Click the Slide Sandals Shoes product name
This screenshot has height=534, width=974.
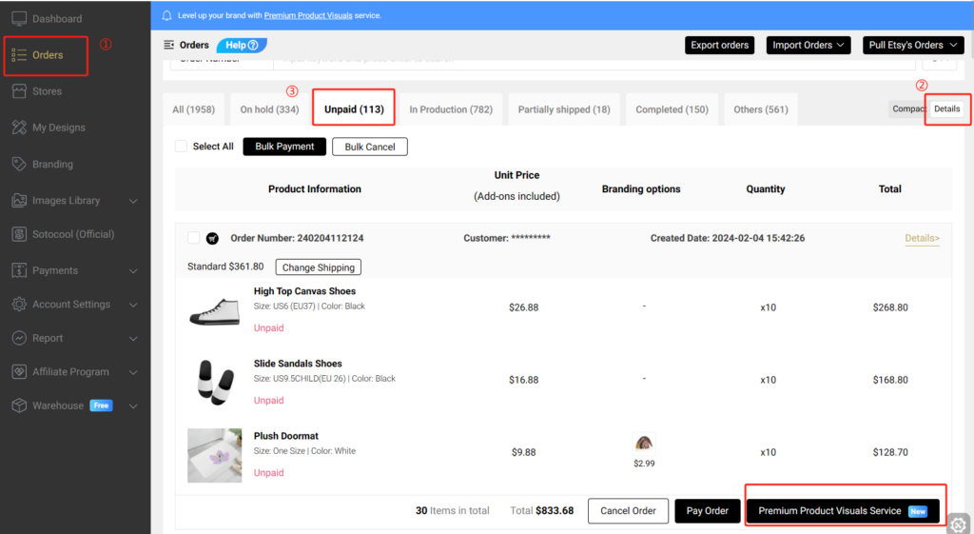pos(298,364)
